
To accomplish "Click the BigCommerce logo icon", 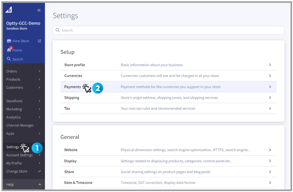I will (9, 10).
